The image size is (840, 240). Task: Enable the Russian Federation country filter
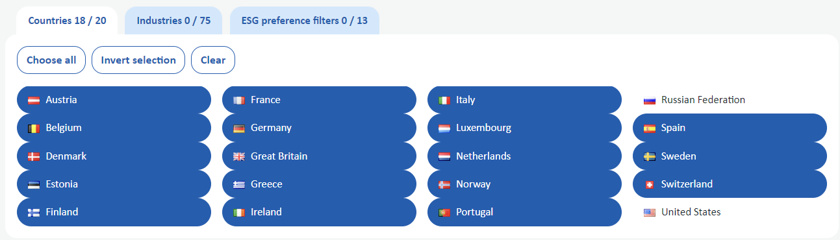[x=730, y=100]
